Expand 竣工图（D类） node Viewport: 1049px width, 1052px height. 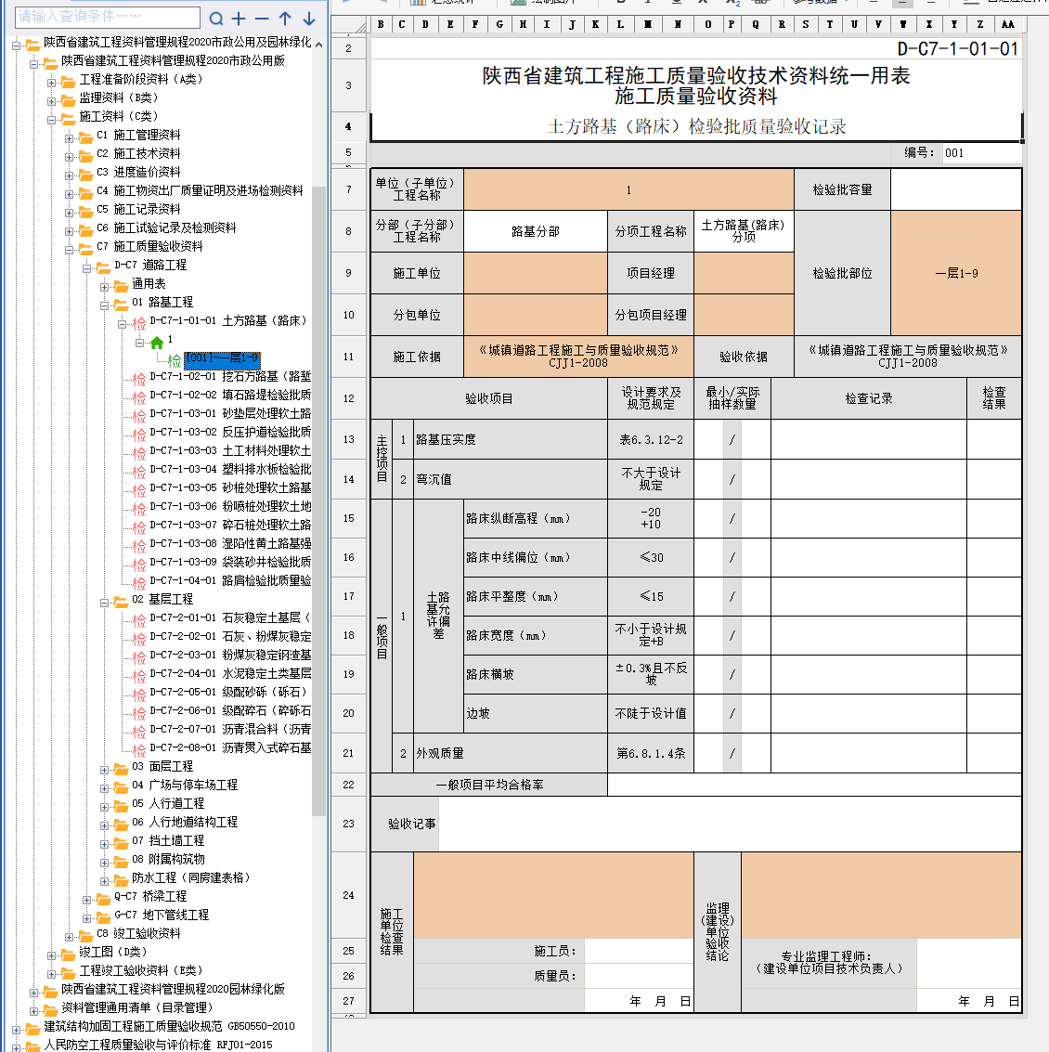click(x=52, y=955)
